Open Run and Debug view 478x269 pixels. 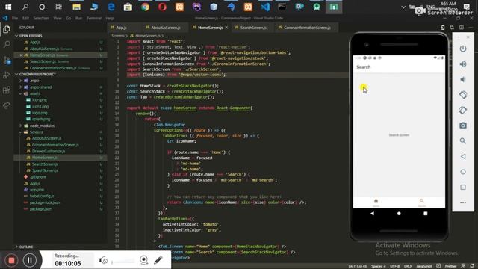click(x=7, y=75)
